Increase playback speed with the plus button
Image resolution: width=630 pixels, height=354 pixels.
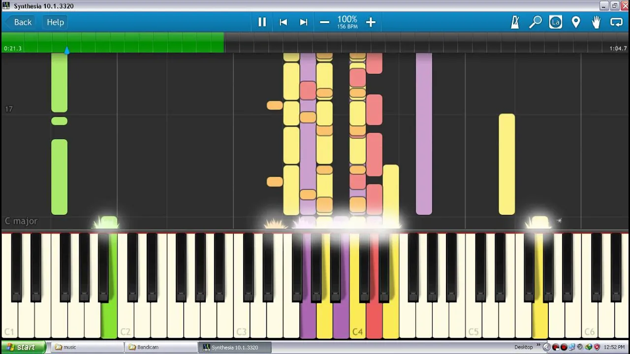click(371, 22)
